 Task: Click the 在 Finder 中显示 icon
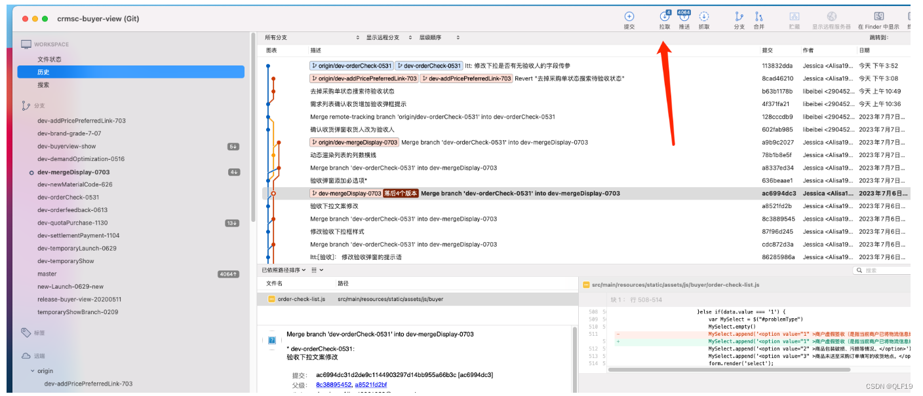click(x=879, y=17)
